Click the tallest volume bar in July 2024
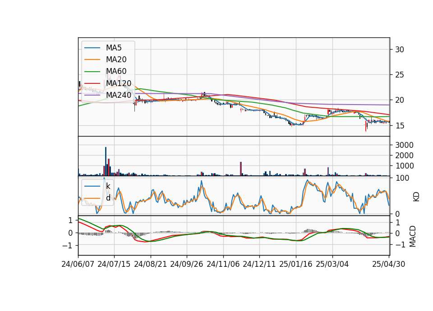 [x=106, y=161]
